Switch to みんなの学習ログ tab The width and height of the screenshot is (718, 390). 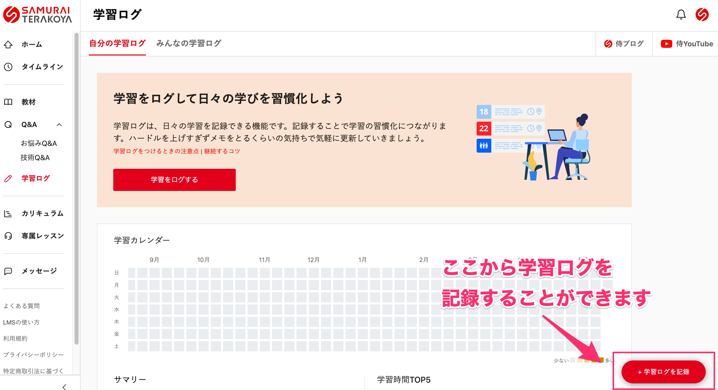189,43
